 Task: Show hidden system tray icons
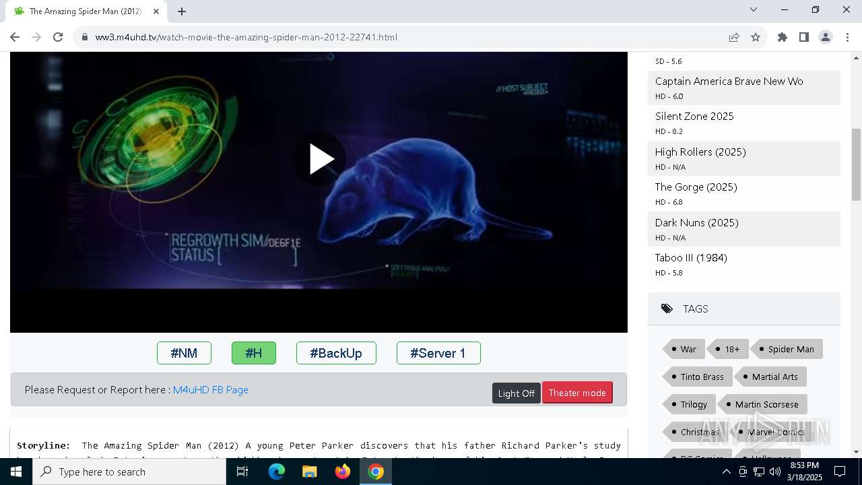727,472
